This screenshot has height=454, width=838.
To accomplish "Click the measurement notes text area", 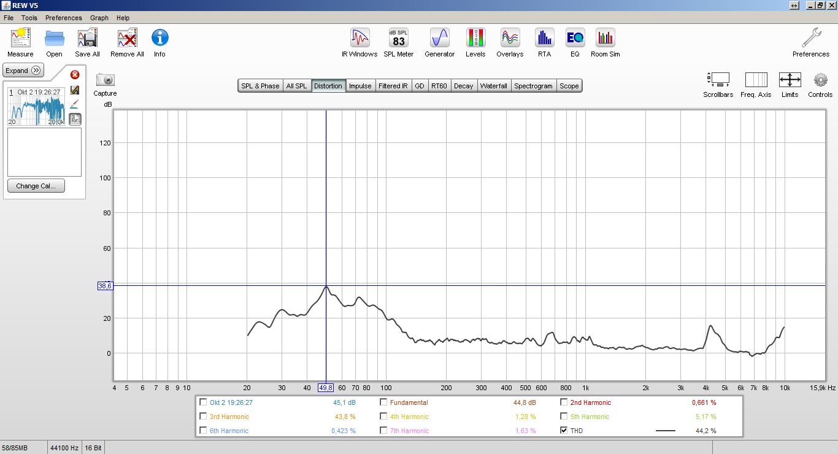I will tap(44, 152).
